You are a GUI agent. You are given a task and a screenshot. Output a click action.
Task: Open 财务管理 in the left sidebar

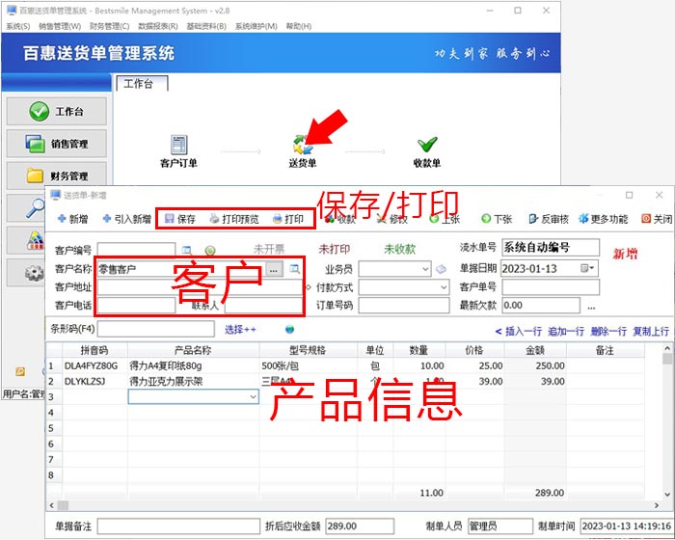pyautogui.click(x=56, y=175)
